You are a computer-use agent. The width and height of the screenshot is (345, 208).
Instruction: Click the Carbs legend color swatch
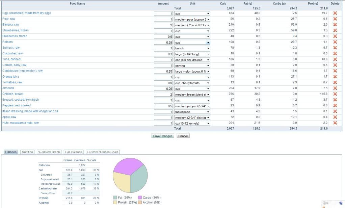point(140,198)
